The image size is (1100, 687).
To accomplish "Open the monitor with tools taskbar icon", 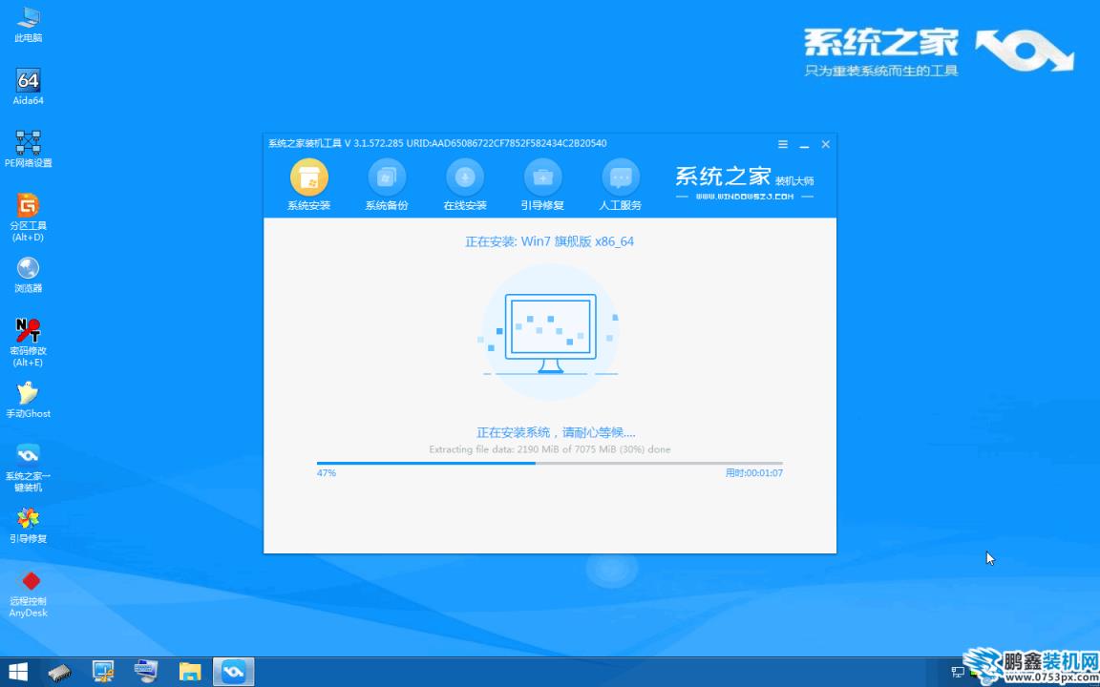I will (103, 673).
